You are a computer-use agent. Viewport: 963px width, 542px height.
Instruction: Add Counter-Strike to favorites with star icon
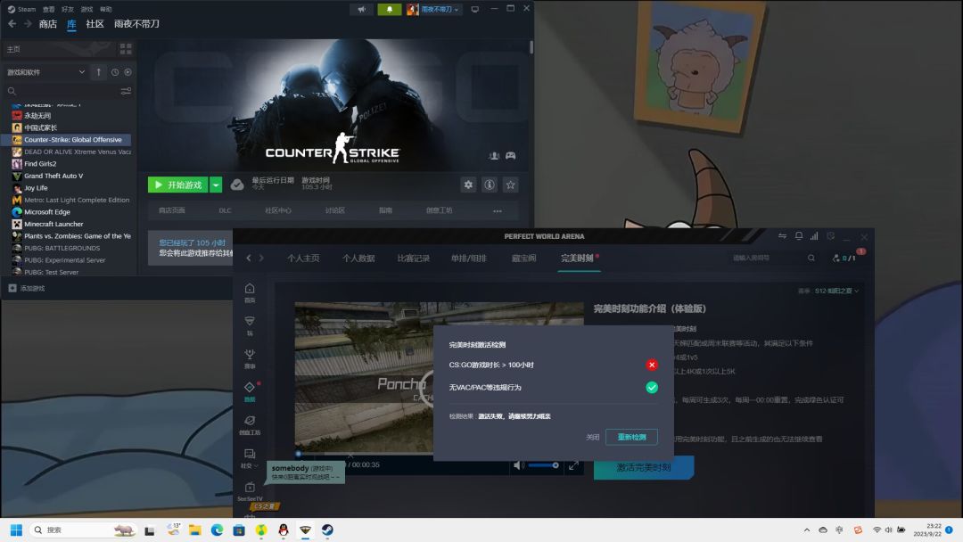click(510, 185)
